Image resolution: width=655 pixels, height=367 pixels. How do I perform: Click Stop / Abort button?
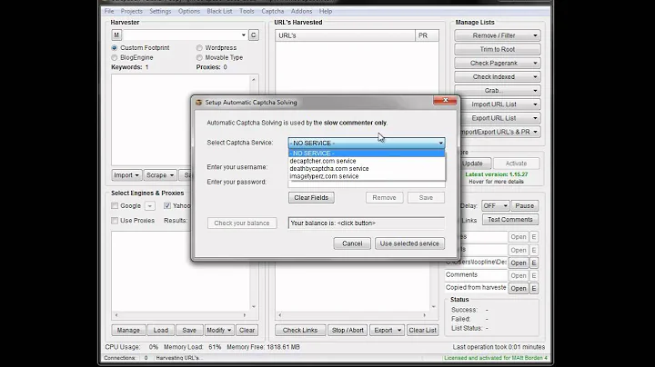348,330
